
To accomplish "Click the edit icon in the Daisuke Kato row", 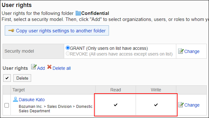I will (x=181, y=105).
